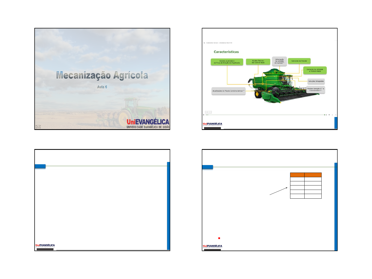Image resolution: width=372 pixels, height=279 pixels.
Task: Mute audio with the speaker icon
Action: [329, 115]
